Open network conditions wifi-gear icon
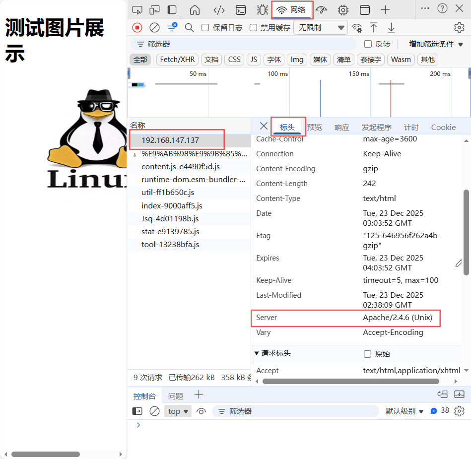This screenshot has height=459, width=471. [x=357, y=28]
